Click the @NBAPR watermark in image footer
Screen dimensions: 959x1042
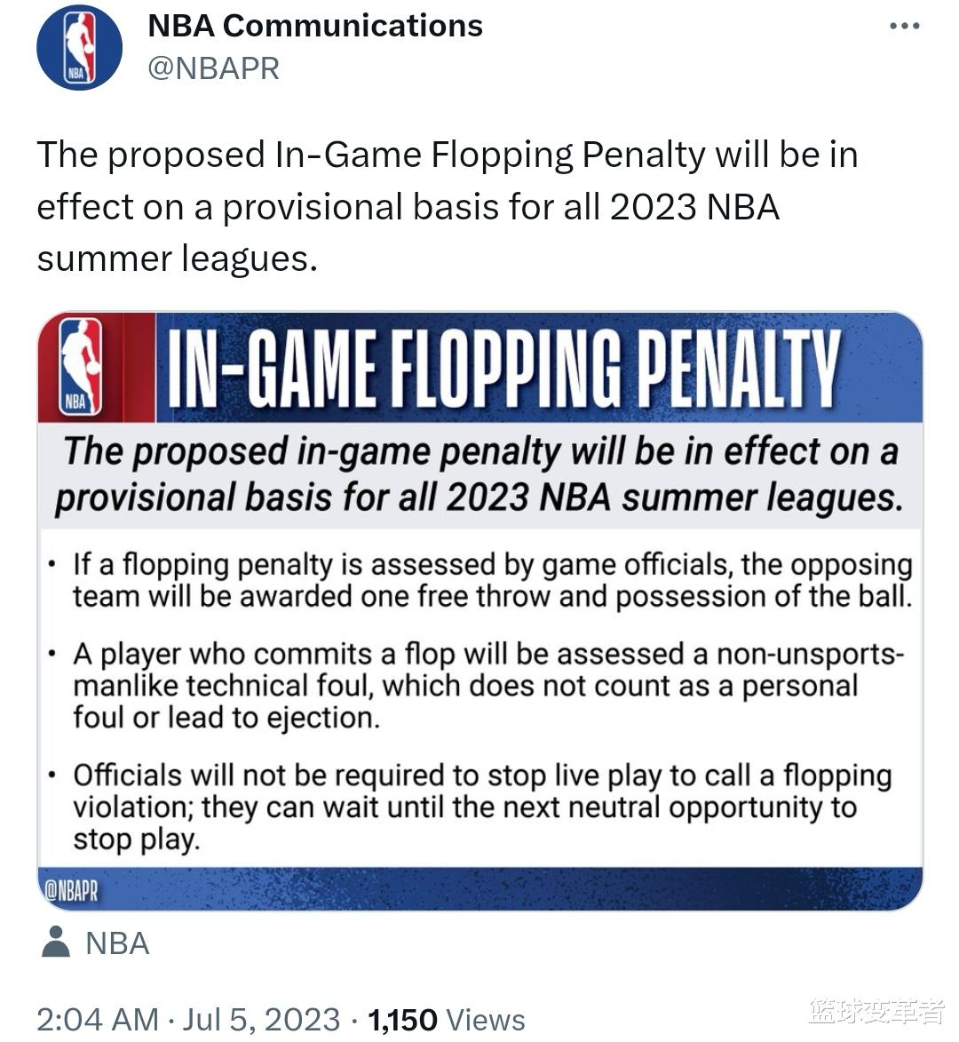click(x=71, y=890)
